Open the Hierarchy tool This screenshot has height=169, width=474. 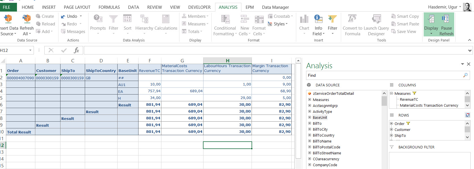coord(144,19)
